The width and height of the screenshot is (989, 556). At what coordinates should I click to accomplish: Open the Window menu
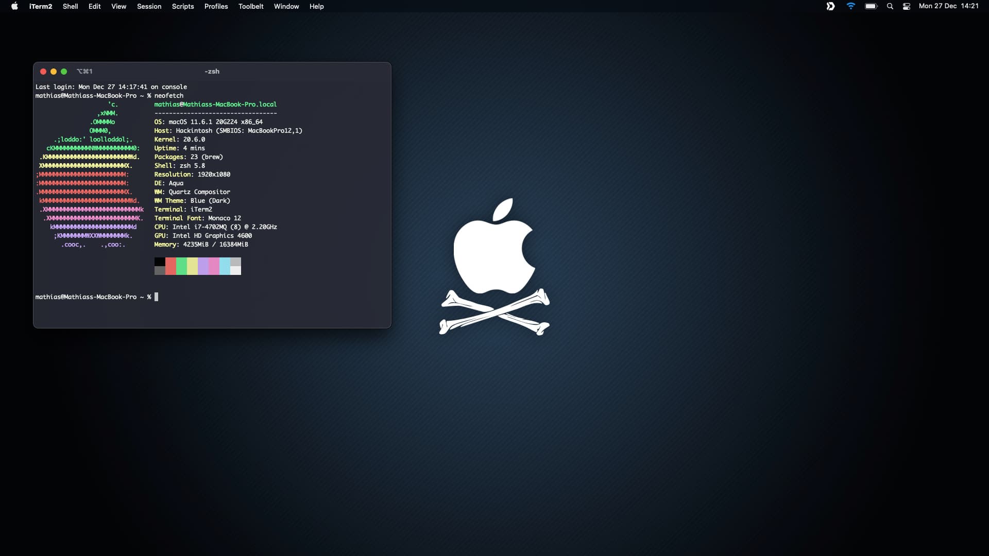point(286,6)
